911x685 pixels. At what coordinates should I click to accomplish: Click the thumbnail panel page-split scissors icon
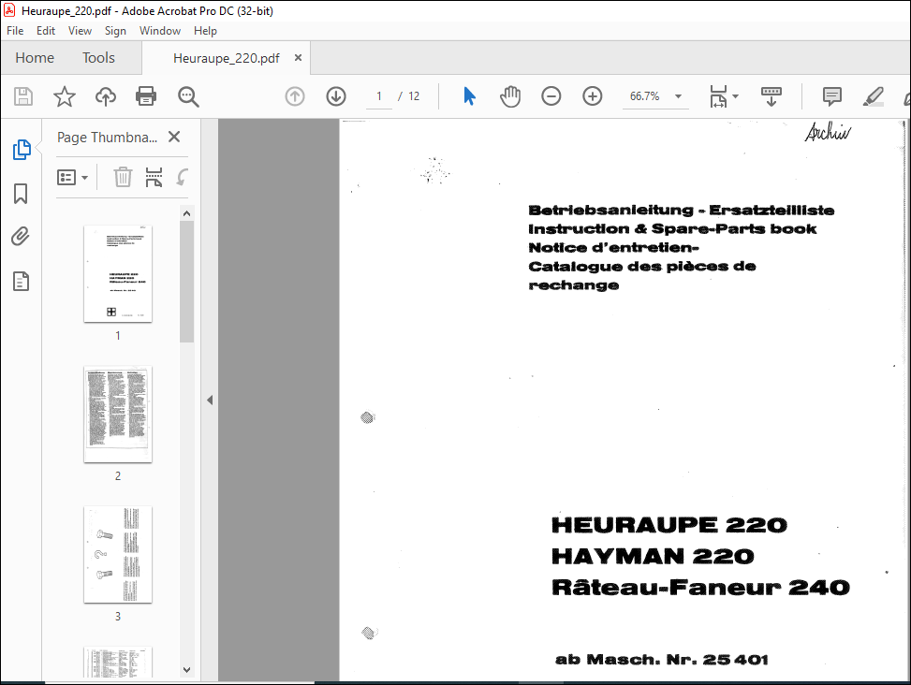(154, 177)
